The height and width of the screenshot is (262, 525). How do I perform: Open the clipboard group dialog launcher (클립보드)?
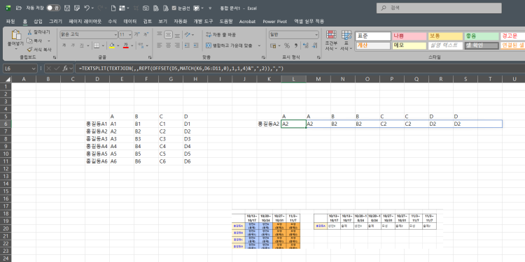pyautogui.click(x=55, y=57)
